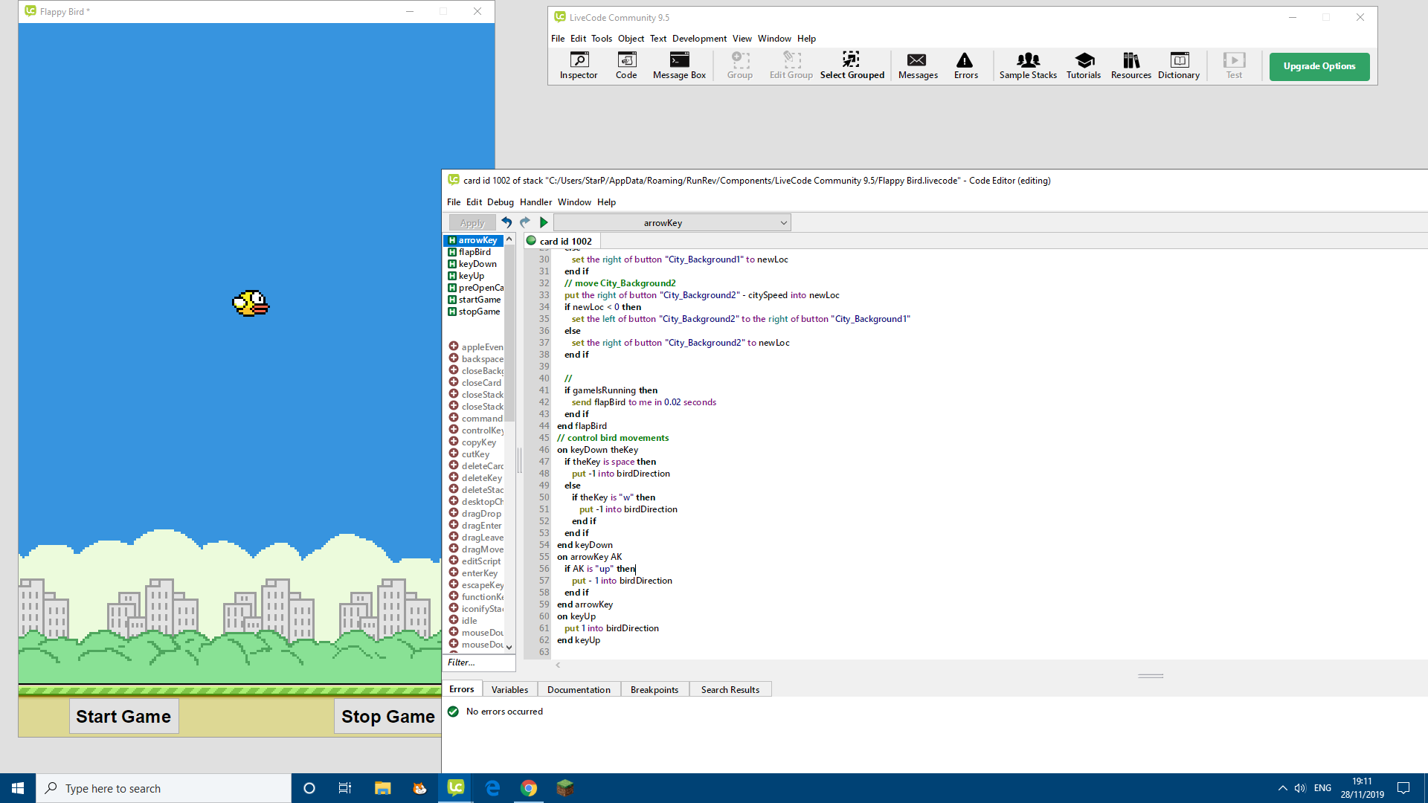Expand the arrowKey handler dropdown
This screenshot has height=803, width=1428.
(782, 222)
